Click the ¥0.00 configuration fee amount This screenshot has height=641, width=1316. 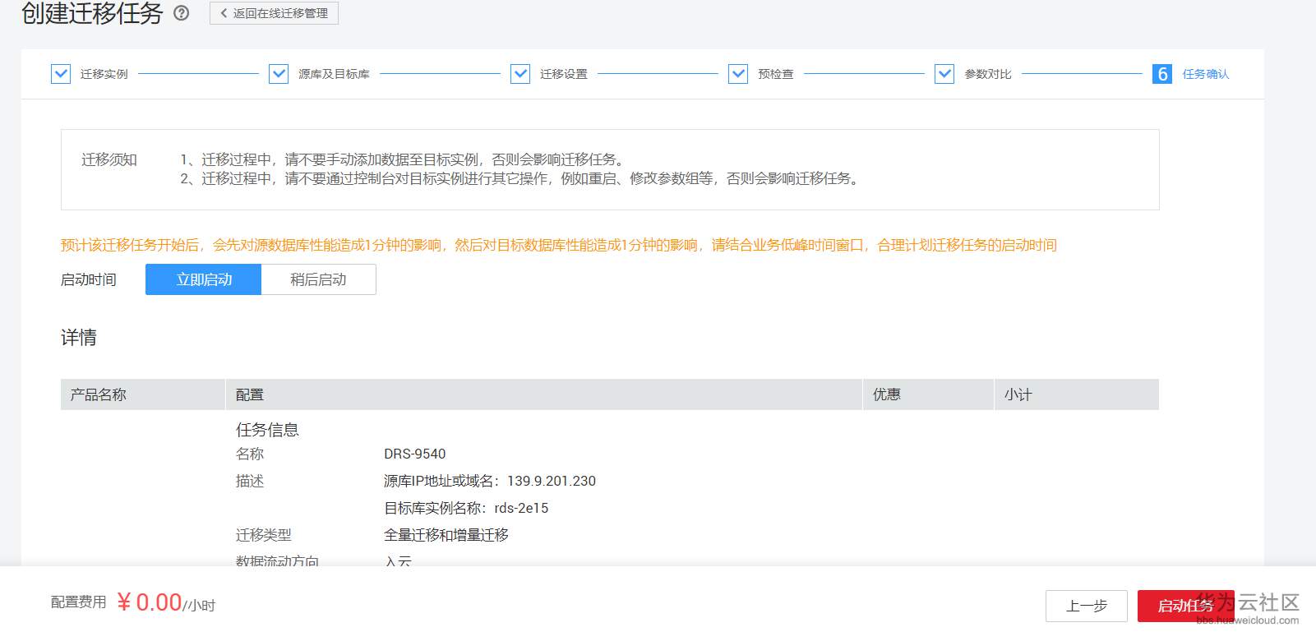click(x=150, y=602)
